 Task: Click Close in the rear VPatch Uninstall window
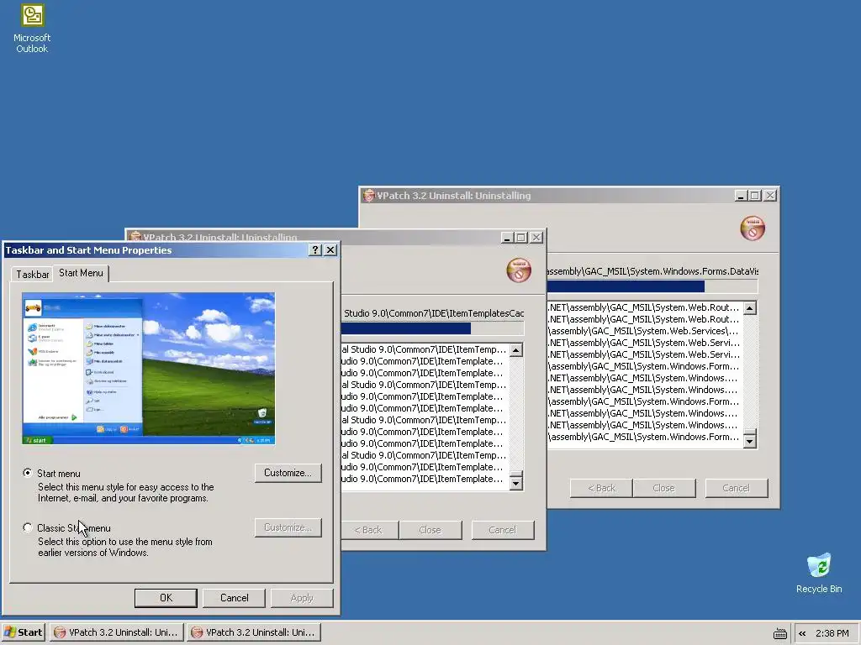tap(664, 488)
